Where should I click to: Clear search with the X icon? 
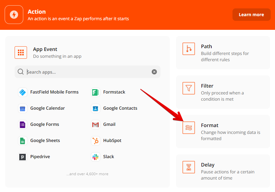[154, 72]
